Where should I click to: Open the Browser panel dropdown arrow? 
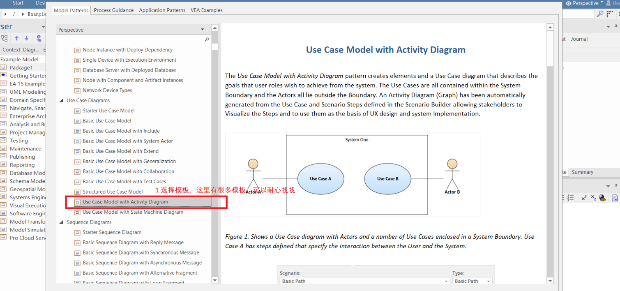tap(43, 27)
